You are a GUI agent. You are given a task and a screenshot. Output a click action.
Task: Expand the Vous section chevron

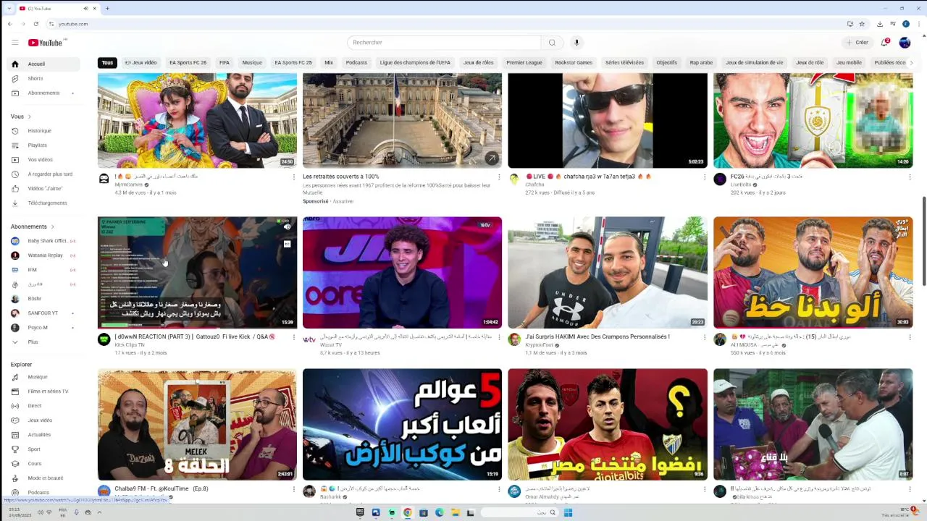click(x=29, y=117)
